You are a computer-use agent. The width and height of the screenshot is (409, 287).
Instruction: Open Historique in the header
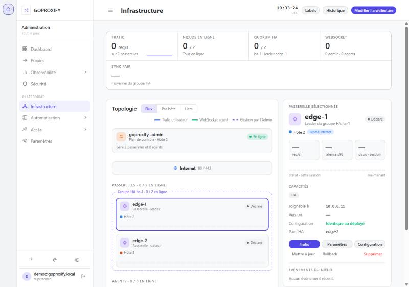[x=335, y=10]
